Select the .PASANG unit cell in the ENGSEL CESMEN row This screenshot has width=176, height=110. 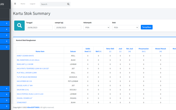(x=73, y=98)
